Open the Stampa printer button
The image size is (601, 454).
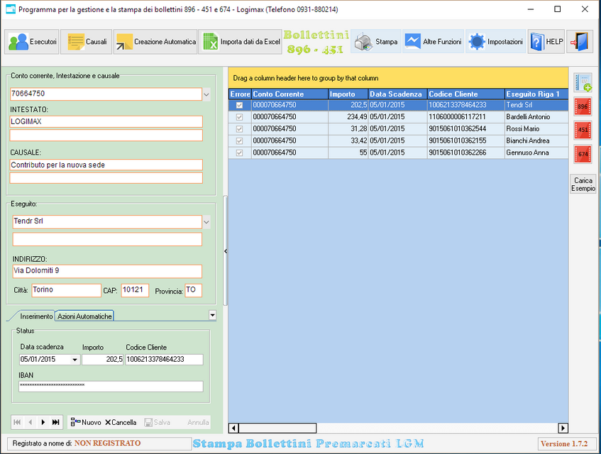(x=376, y=42)
